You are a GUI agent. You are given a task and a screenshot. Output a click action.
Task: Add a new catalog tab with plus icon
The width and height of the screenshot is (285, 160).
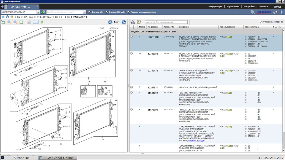[2, 7]
